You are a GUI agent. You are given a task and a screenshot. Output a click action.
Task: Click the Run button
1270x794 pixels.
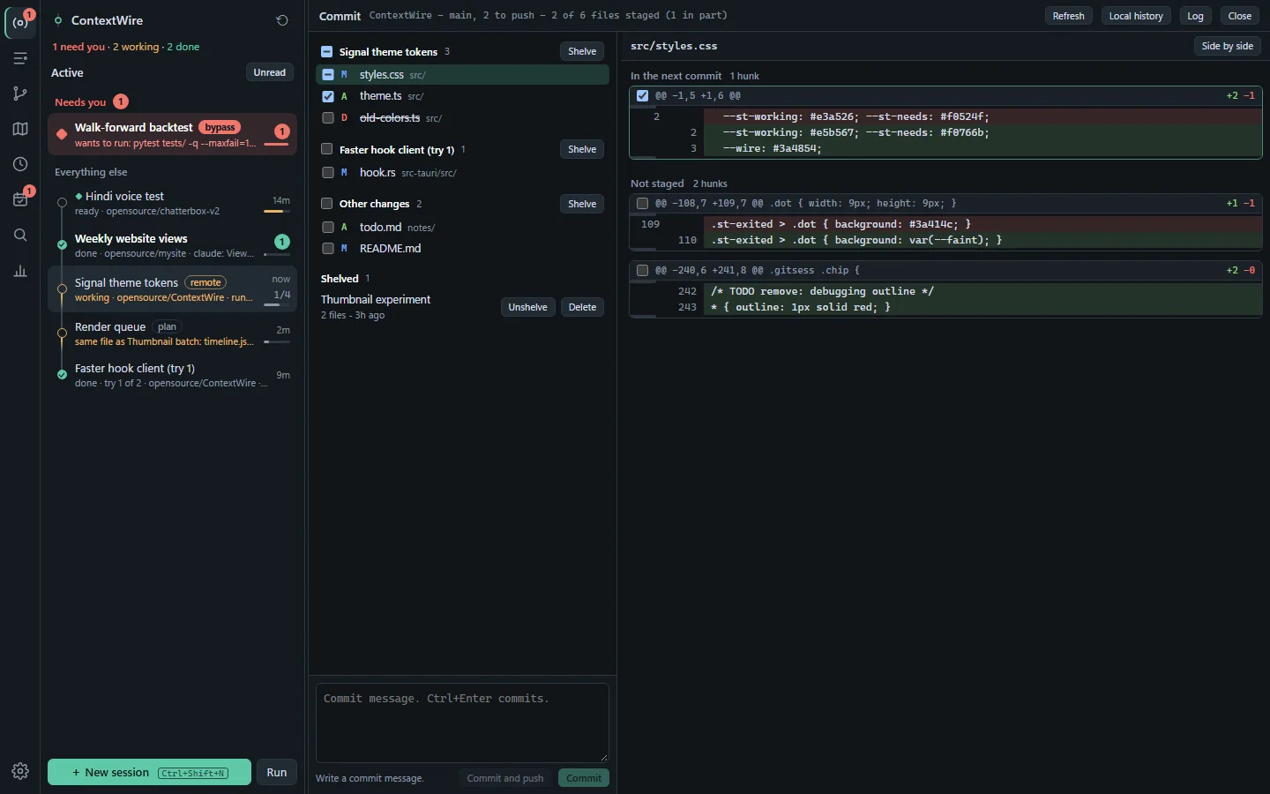277,772
